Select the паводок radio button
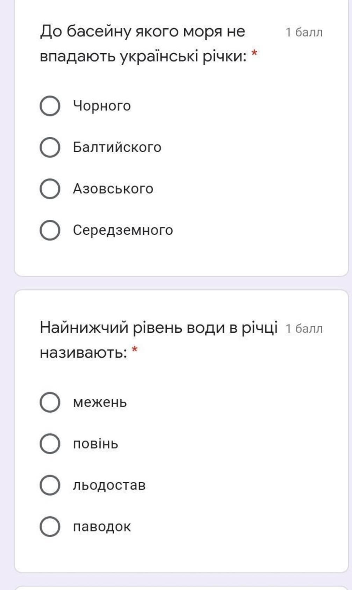Image resolution: width=352 pixels, height=590 pixels. [x=50, y=526]
